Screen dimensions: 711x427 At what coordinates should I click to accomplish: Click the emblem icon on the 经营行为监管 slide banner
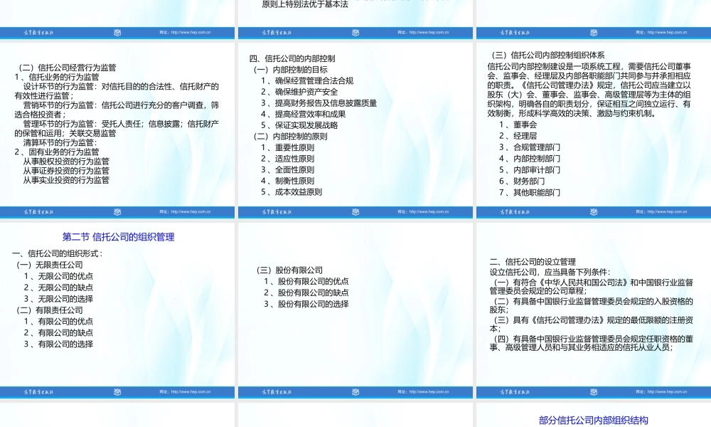[116, 31]
